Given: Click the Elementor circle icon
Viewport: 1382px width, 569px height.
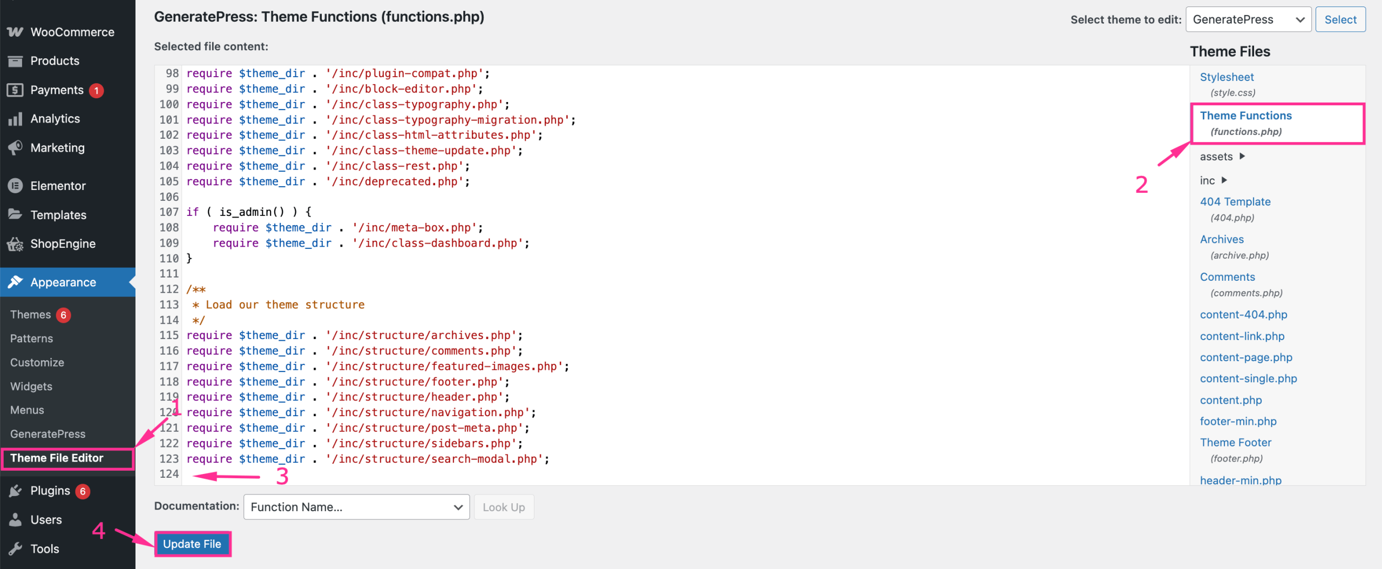Looking at the screenshot, I should [15, 186].
